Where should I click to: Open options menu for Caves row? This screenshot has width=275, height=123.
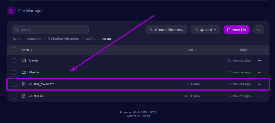(259, 61)
